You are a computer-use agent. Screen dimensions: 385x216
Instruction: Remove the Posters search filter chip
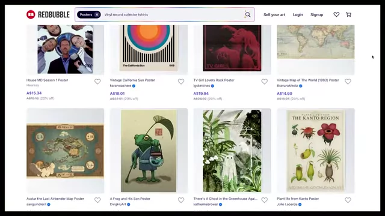pyautogui.click(x=97, y=14)
